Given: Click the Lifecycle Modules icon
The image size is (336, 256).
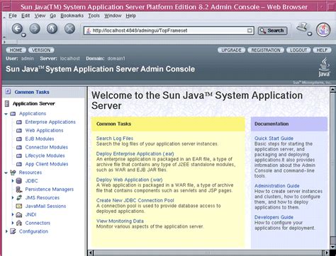Looking at the screenshot, I should click(x=19, y=156).
